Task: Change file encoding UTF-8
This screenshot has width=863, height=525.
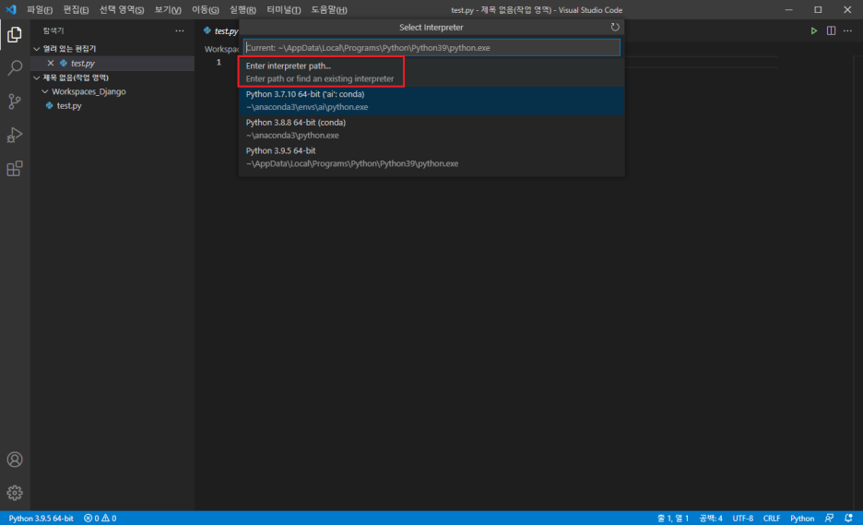Action: 742,519
